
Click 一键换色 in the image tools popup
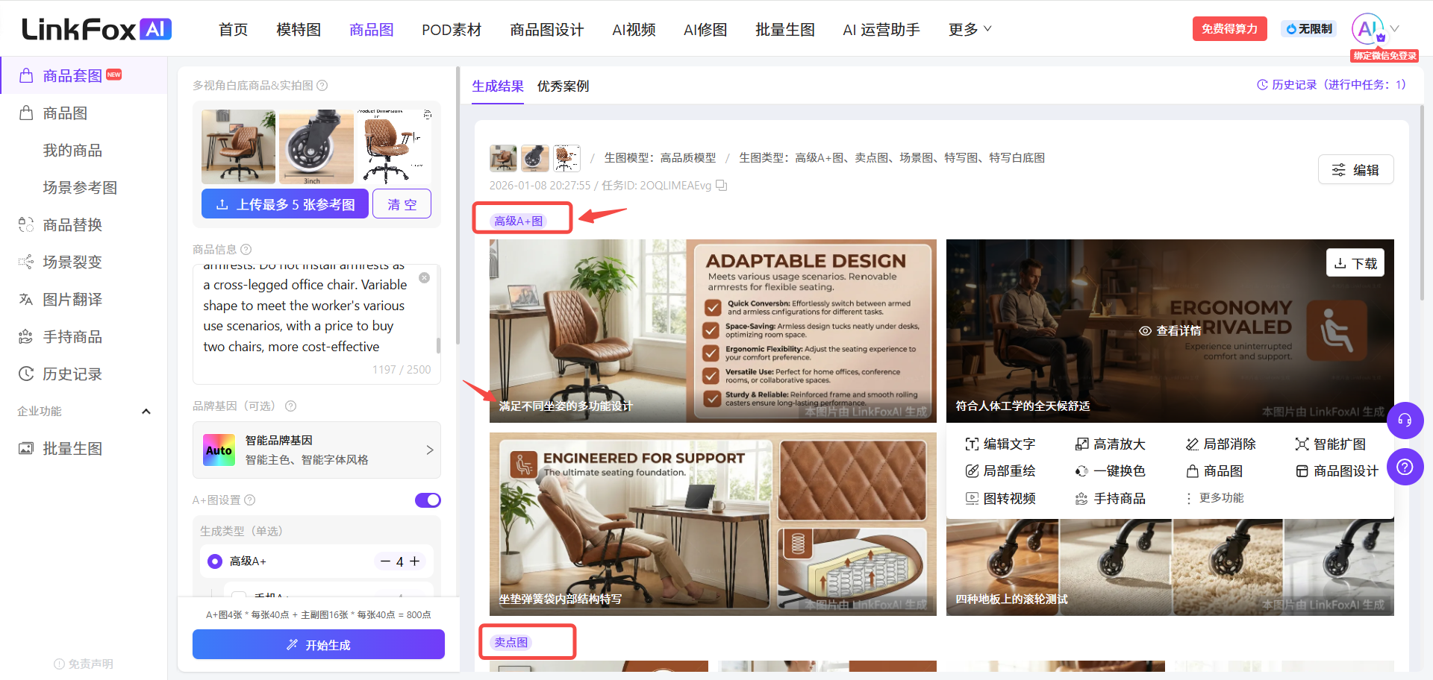pos(1110,470)
